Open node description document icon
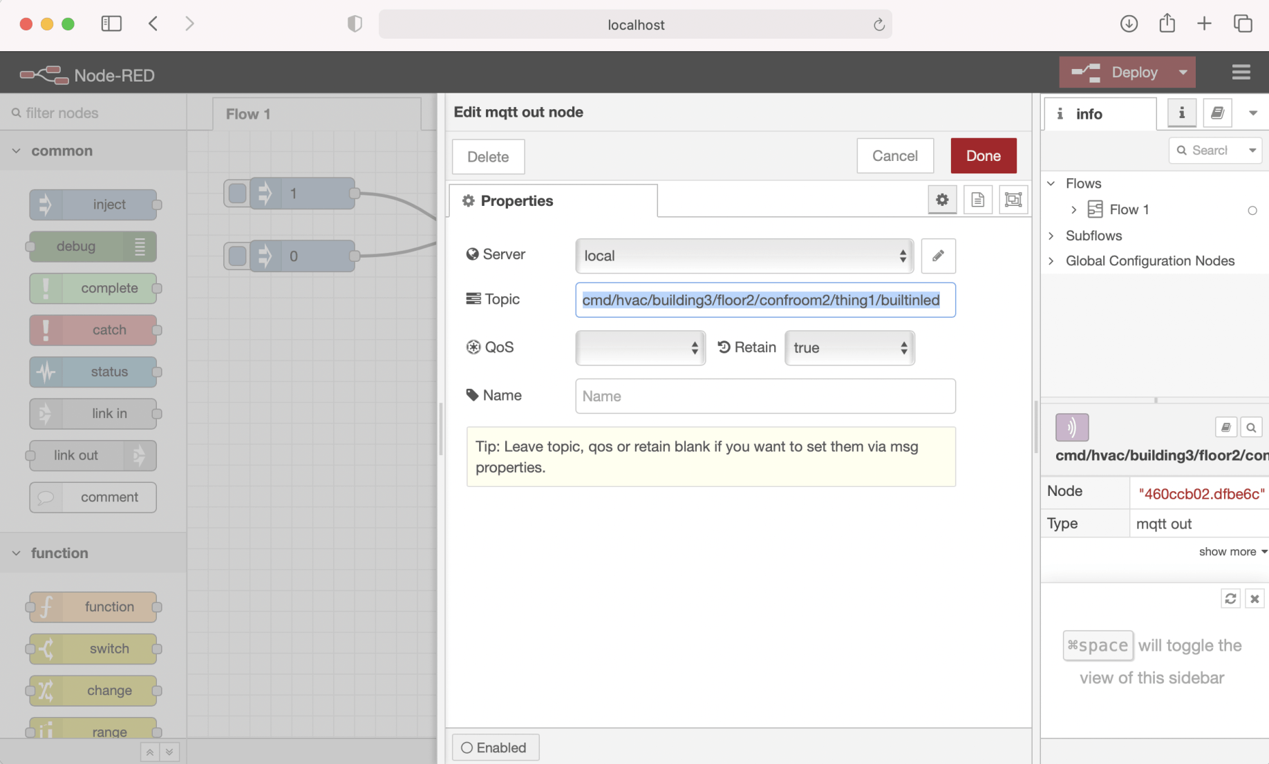This screenshot has height=764, width=1269. [977, 200]
